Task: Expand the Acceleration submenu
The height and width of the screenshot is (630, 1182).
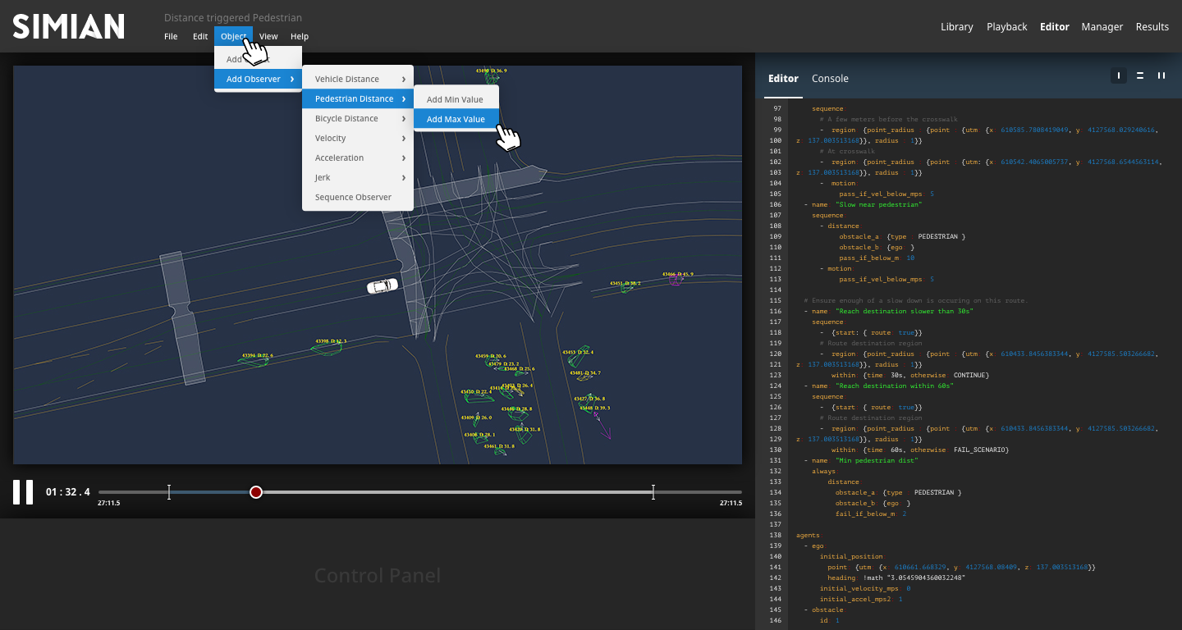Action: point(358,158)
